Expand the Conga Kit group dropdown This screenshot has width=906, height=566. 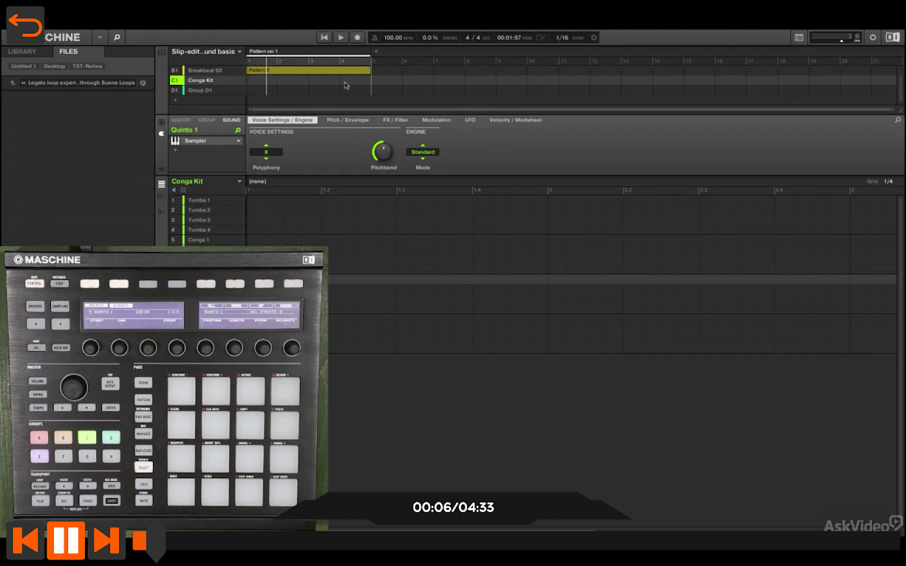239,181
